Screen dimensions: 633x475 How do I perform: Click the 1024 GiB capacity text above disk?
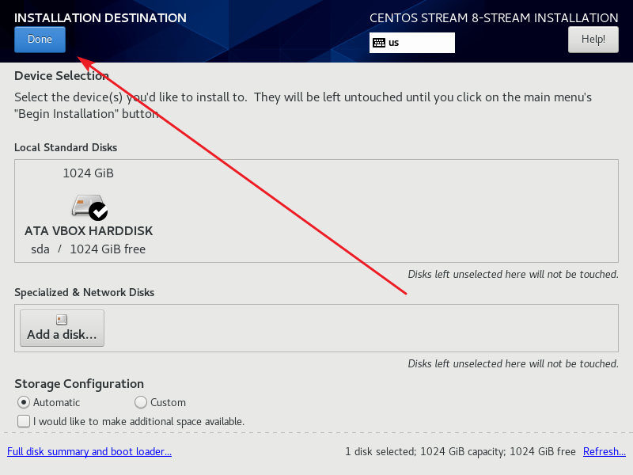[88, 173]
